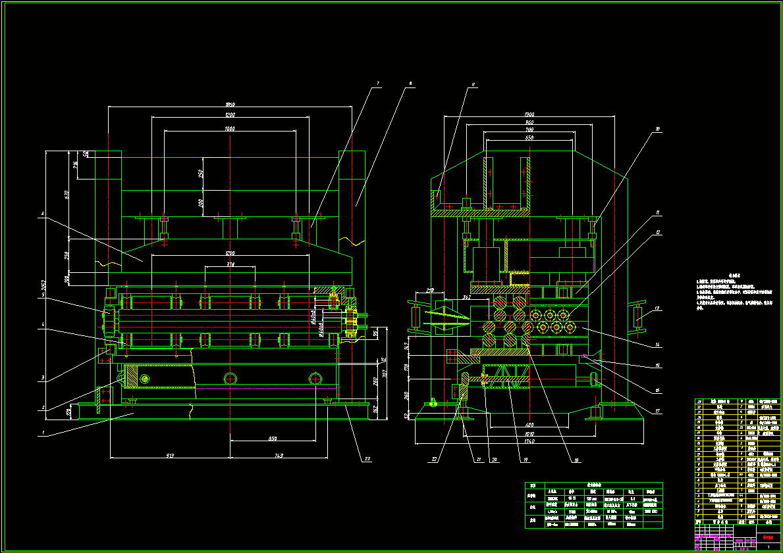The image size is (783, 553).
Task: Click part callout number 6 label
Action: (43, 214)
